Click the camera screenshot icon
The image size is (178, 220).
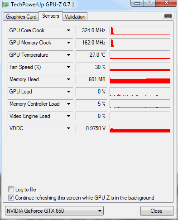click(168, 16)
